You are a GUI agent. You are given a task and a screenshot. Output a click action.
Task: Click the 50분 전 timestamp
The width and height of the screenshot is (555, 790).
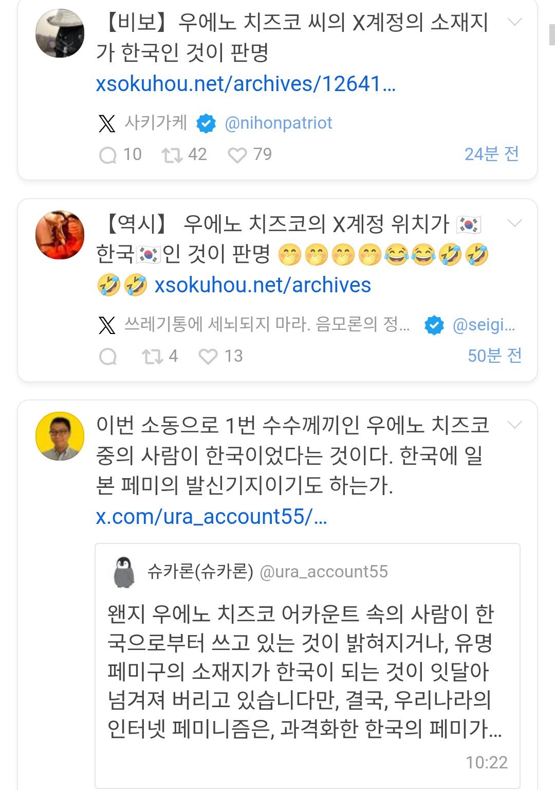tap(494, 356)
